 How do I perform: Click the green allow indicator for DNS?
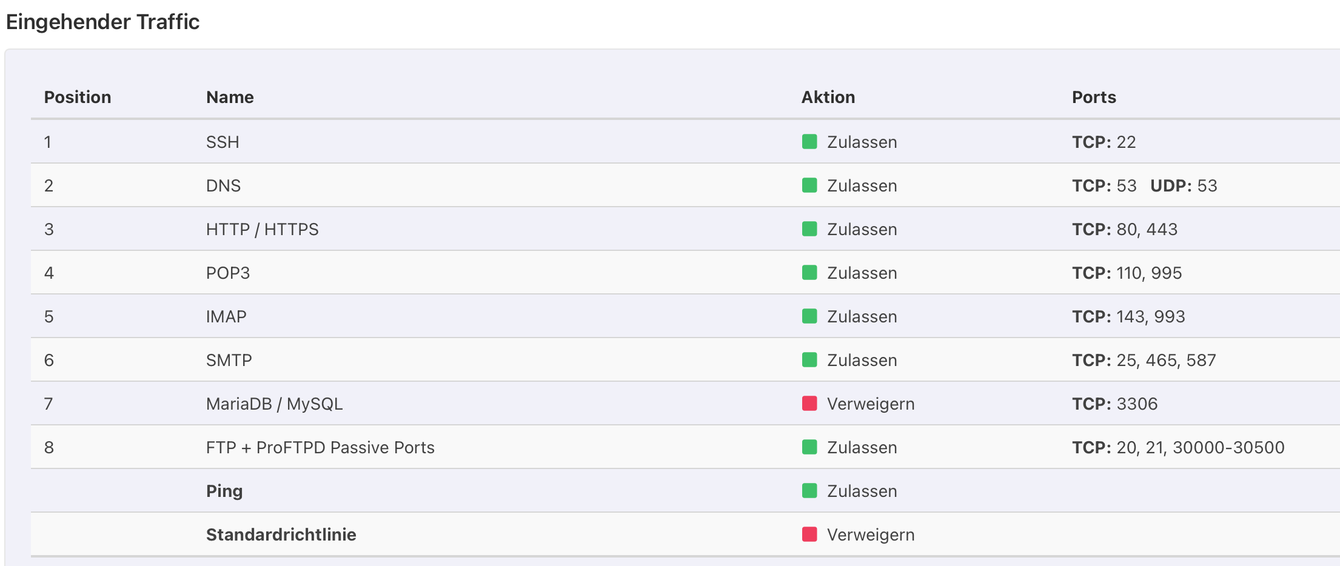(x=809, y=185)
